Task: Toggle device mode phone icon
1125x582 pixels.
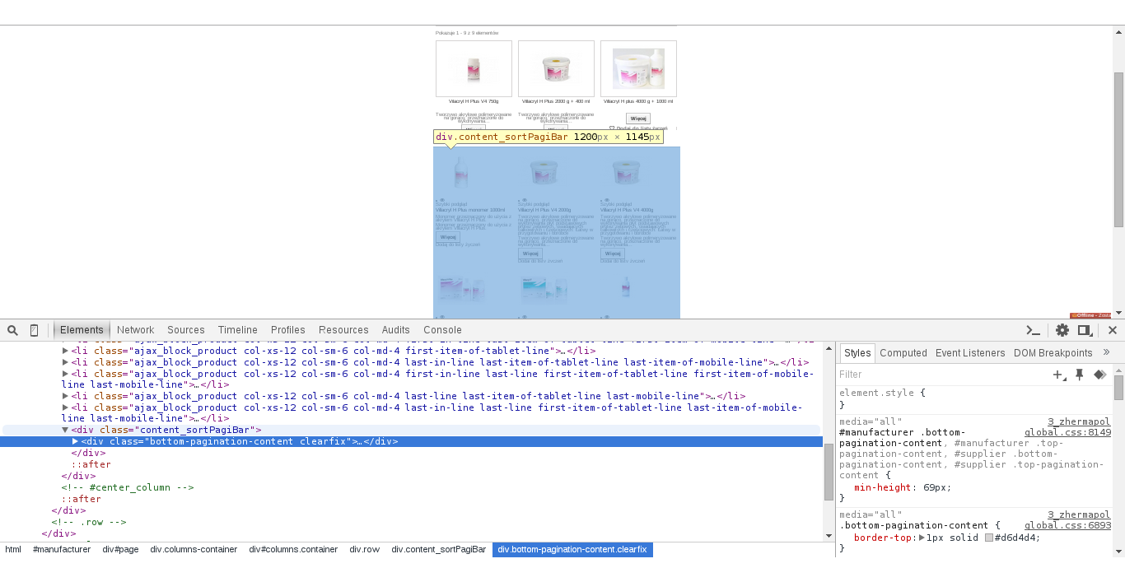Action: tap(34, 330)
